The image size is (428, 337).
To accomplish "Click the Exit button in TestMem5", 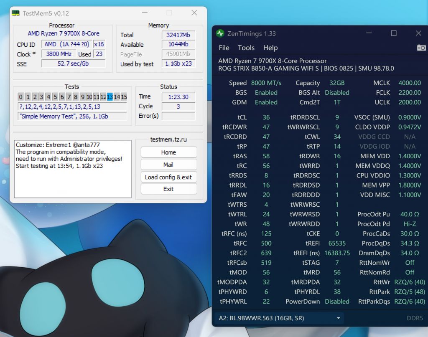I will 169,189.
